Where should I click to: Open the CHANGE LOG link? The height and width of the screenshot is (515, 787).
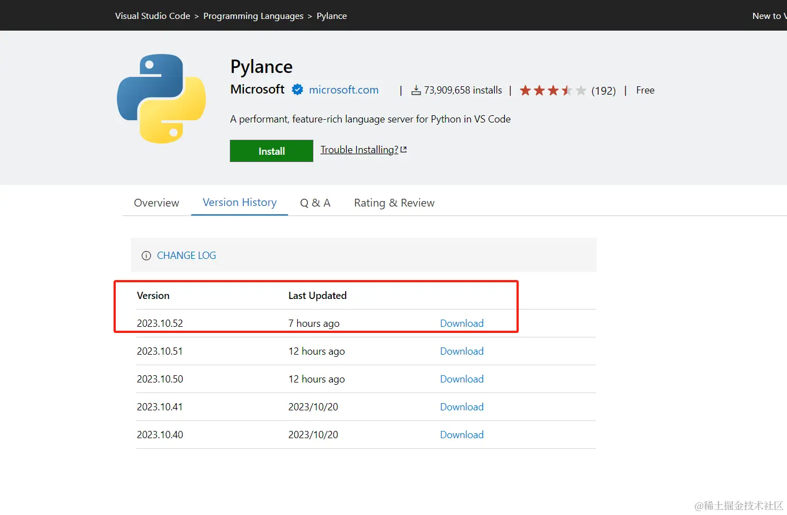pyautogui.click(x=186, y=256)
